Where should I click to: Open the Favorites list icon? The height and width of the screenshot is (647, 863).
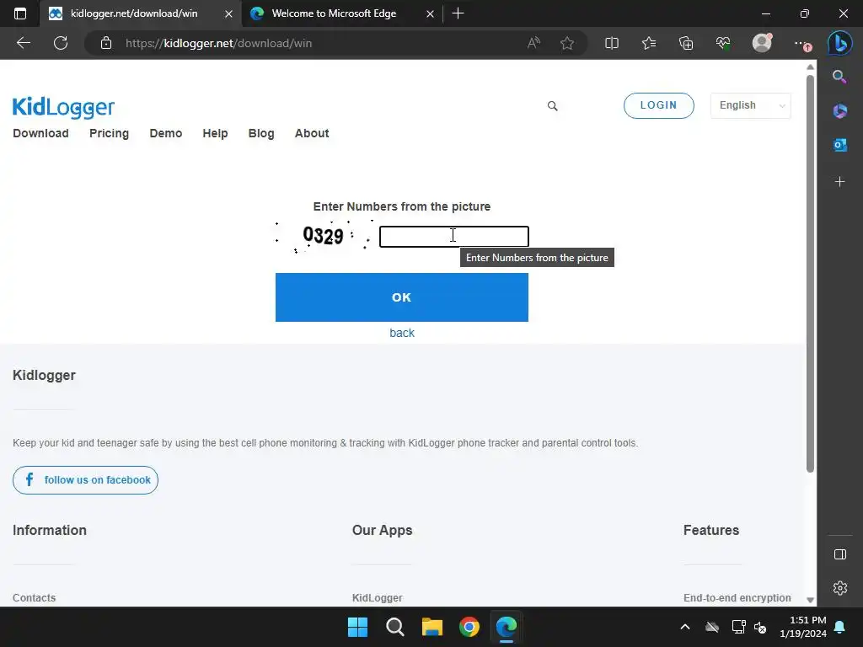point(649,43)
